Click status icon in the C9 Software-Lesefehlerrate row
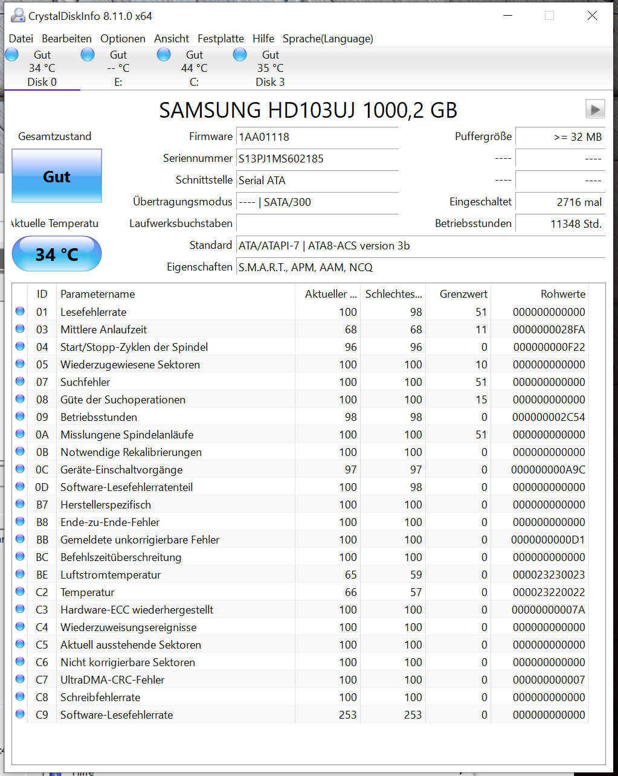Viewport: 618px width, 776px height. pos(20,714)
